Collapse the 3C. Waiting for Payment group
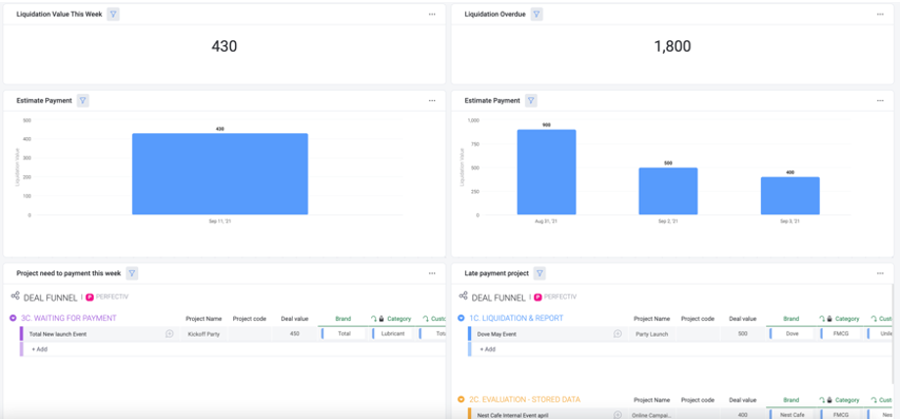The image size is (901, 419). 13,318
